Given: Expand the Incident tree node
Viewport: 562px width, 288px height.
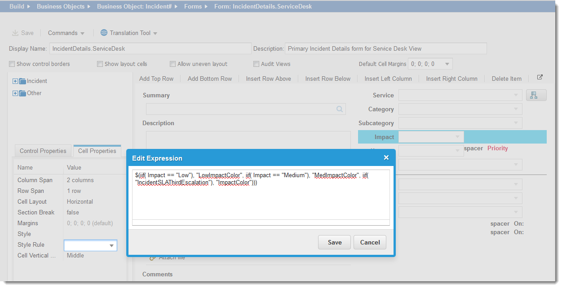Looking at the screenshot, I should point(15,81).
